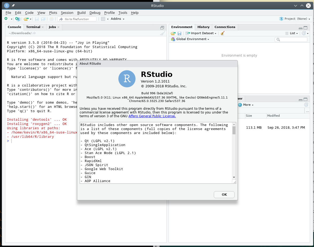Click OK to close the About dialog
The width and height of the screenshot is (314, 247).
224,194
